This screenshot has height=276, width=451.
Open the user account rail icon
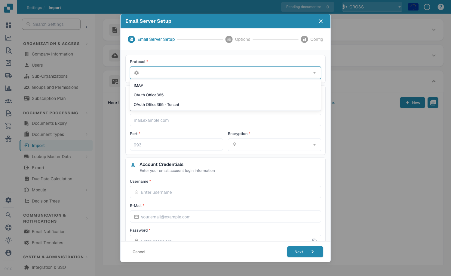pos(8,253)
